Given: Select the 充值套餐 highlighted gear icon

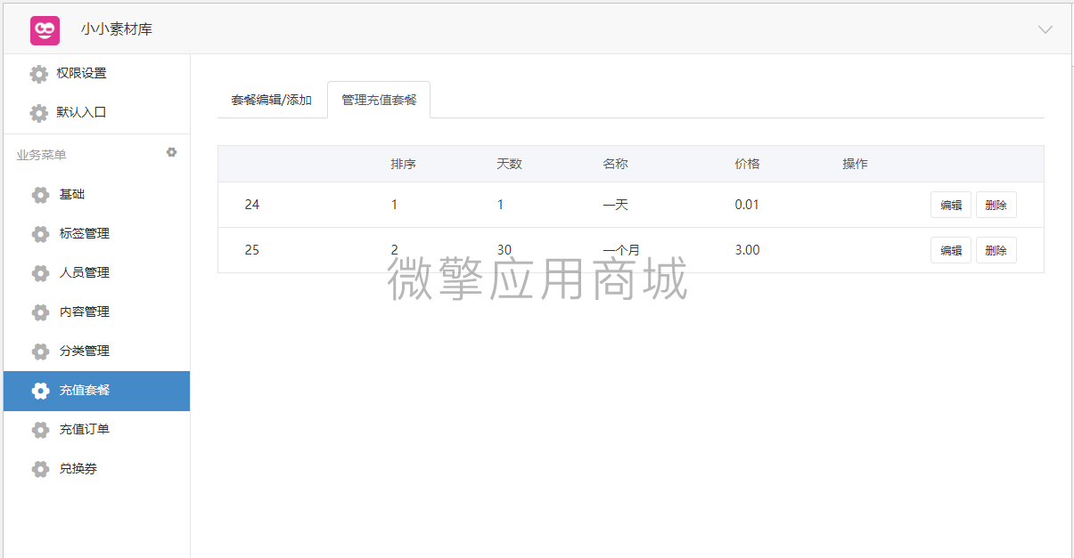Looking at the screenshot, I should coord(38,391).
